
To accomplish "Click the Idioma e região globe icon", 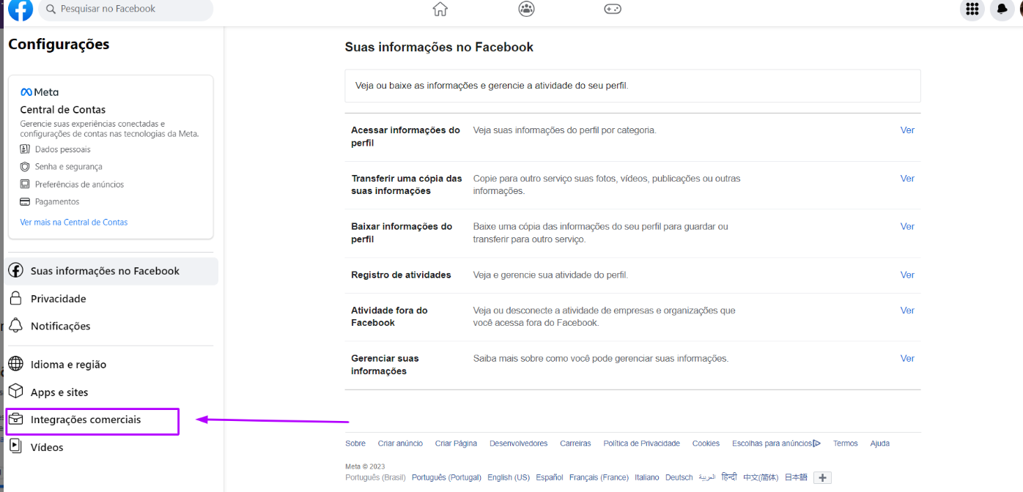I will pyautogui.click(x=16, y=364).
